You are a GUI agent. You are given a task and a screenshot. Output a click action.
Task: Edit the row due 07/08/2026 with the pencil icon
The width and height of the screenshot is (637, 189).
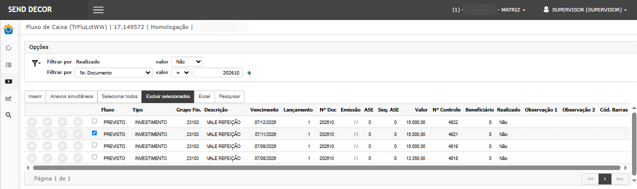click(x=47, y=158)
